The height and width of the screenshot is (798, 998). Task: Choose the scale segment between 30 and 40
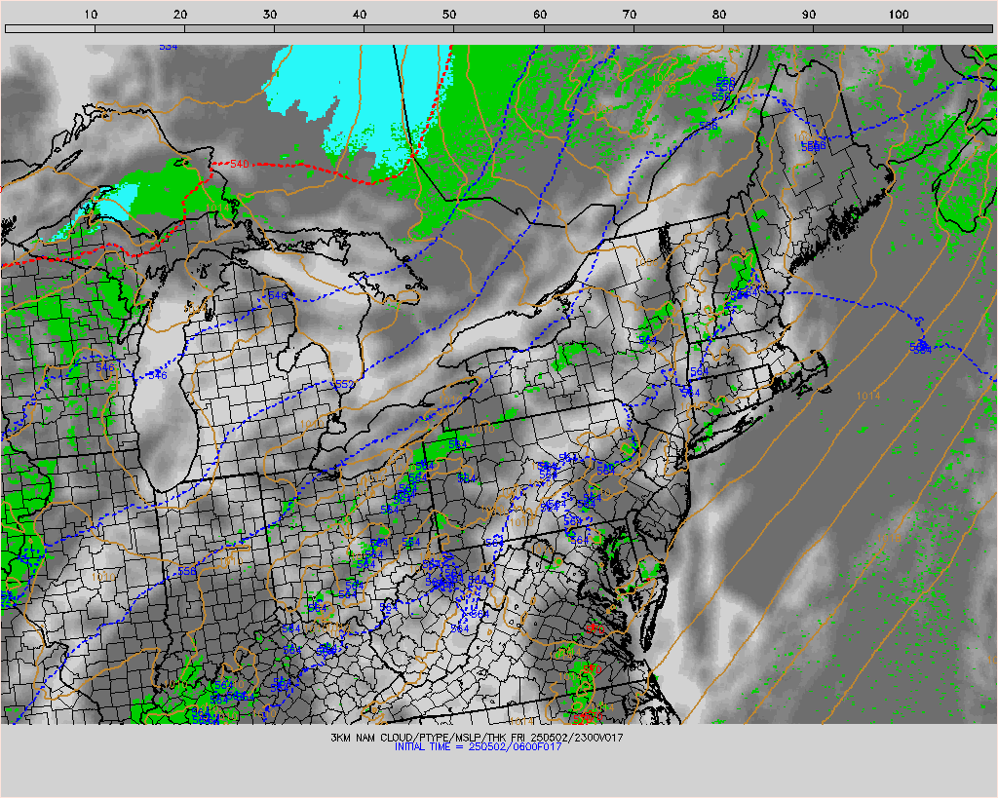pos(319,28)
